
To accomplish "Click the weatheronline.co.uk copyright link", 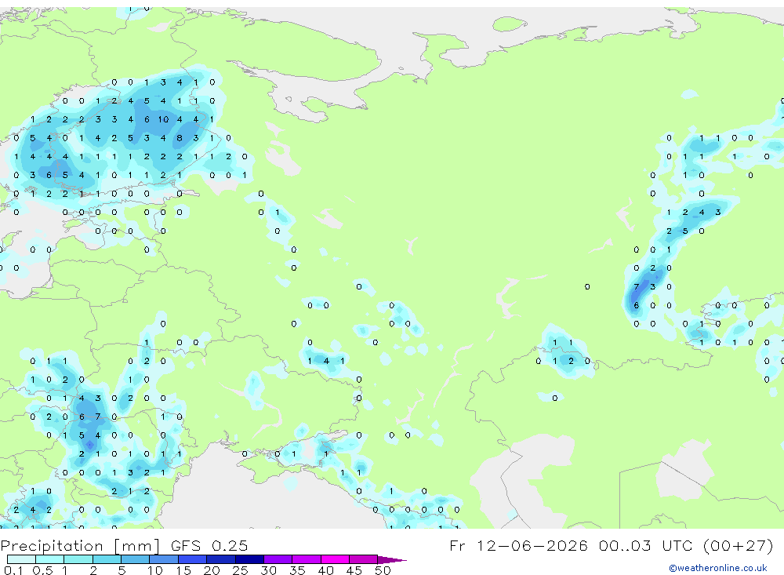I will pos(717,568).
